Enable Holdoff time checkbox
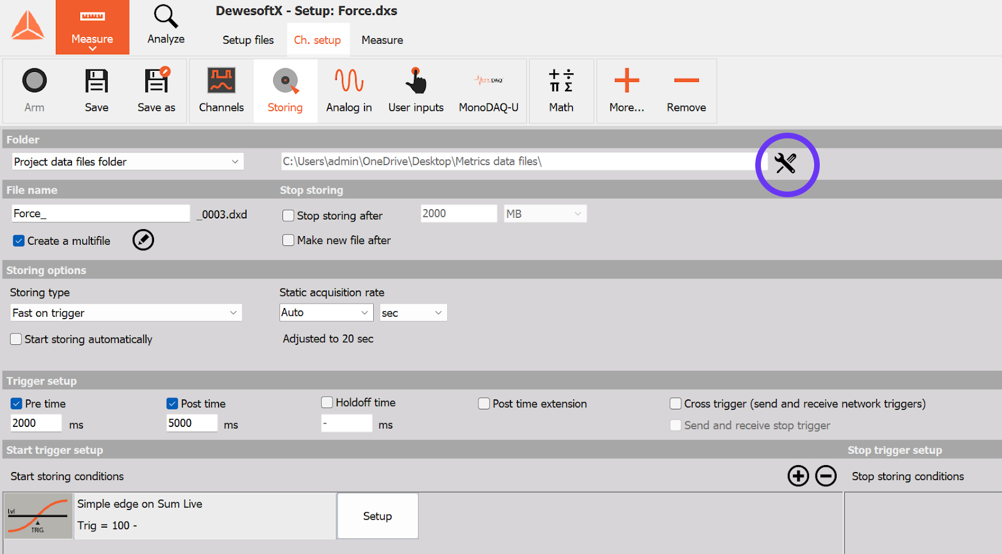Screen dimensions: 1002x554 click(327, 403)
